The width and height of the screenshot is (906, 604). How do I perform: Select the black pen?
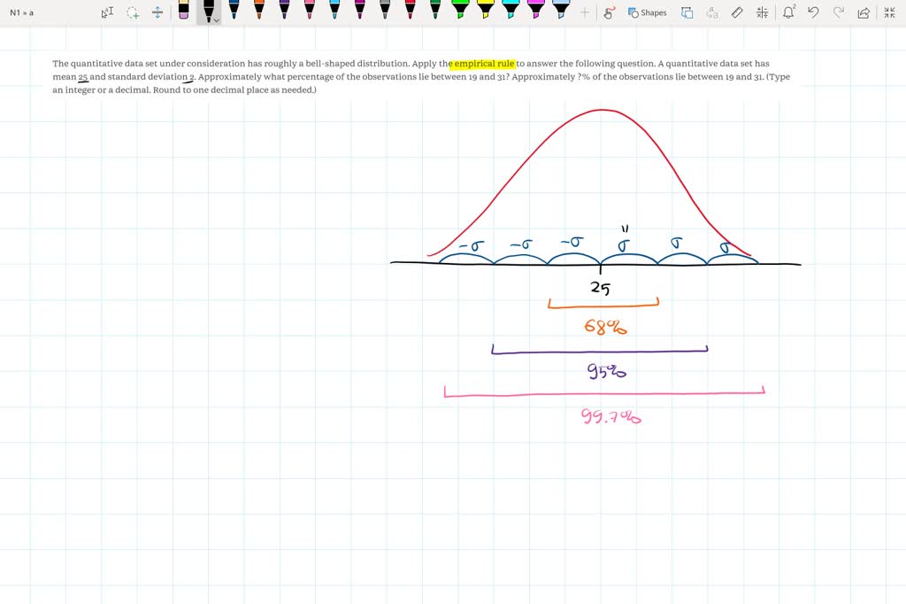(x=207, y=11)
